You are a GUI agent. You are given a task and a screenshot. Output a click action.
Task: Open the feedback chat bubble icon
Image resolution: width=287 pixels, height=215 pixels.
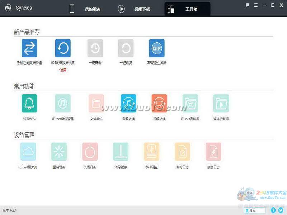(x=247, y=5)
